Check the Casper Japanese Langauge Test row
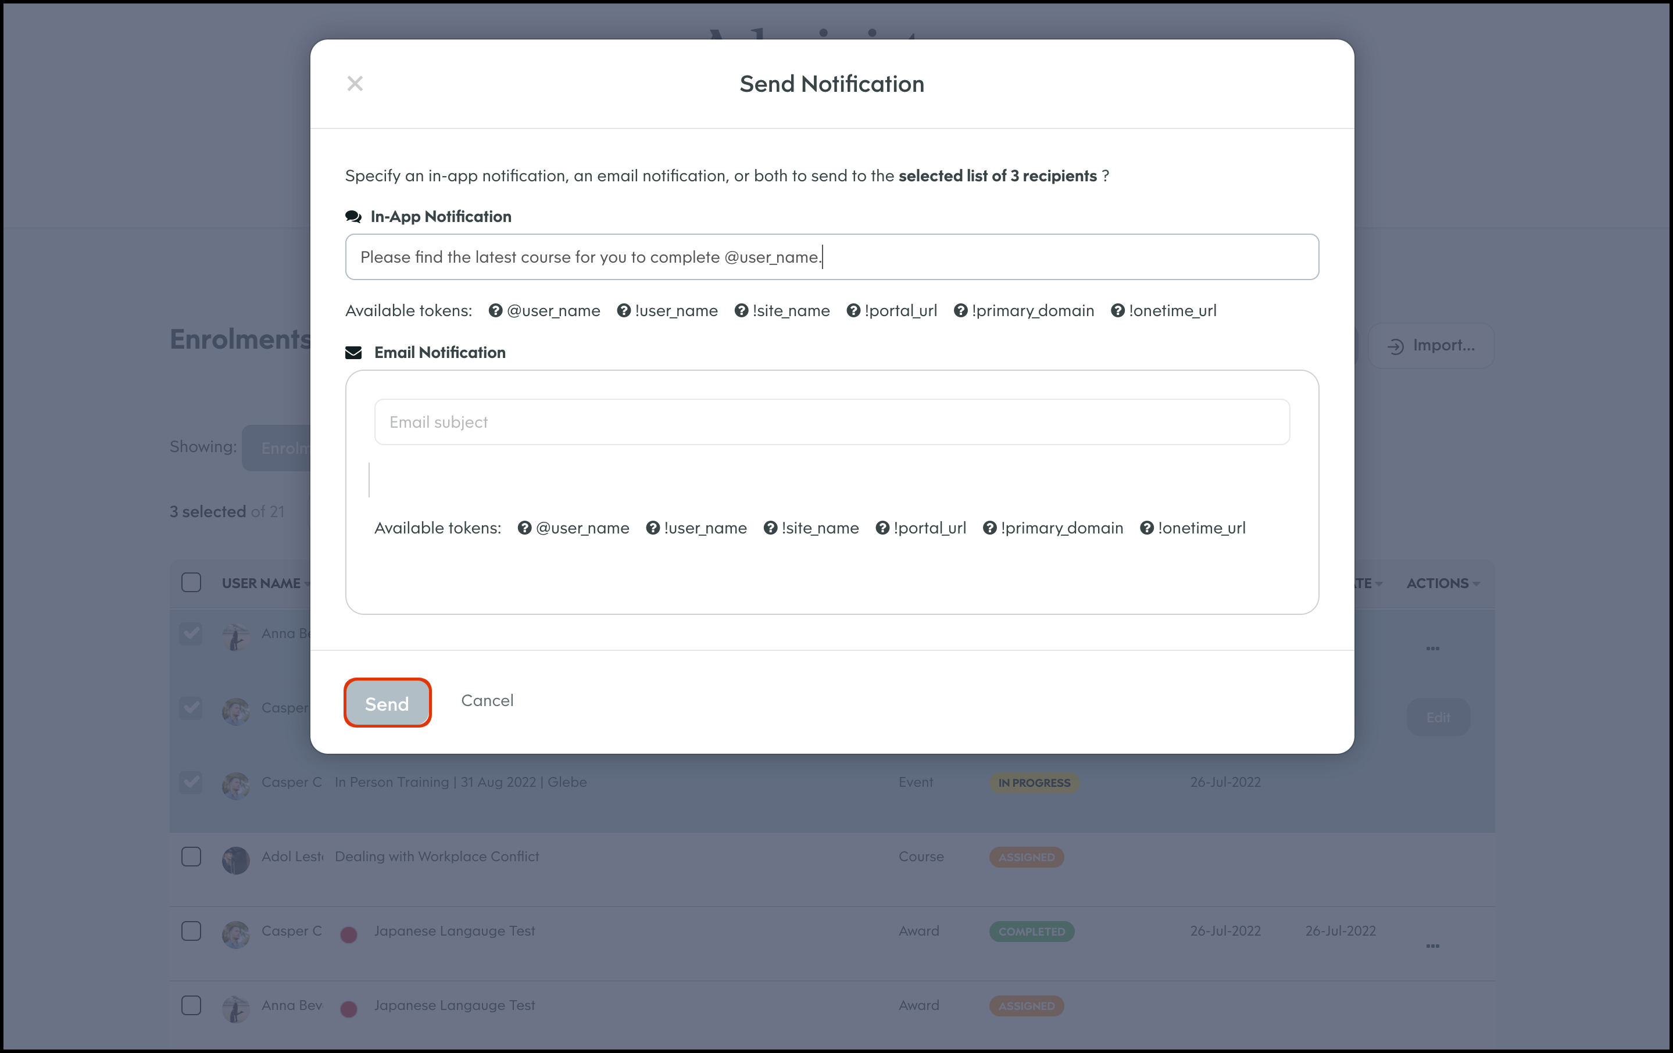 191,931
